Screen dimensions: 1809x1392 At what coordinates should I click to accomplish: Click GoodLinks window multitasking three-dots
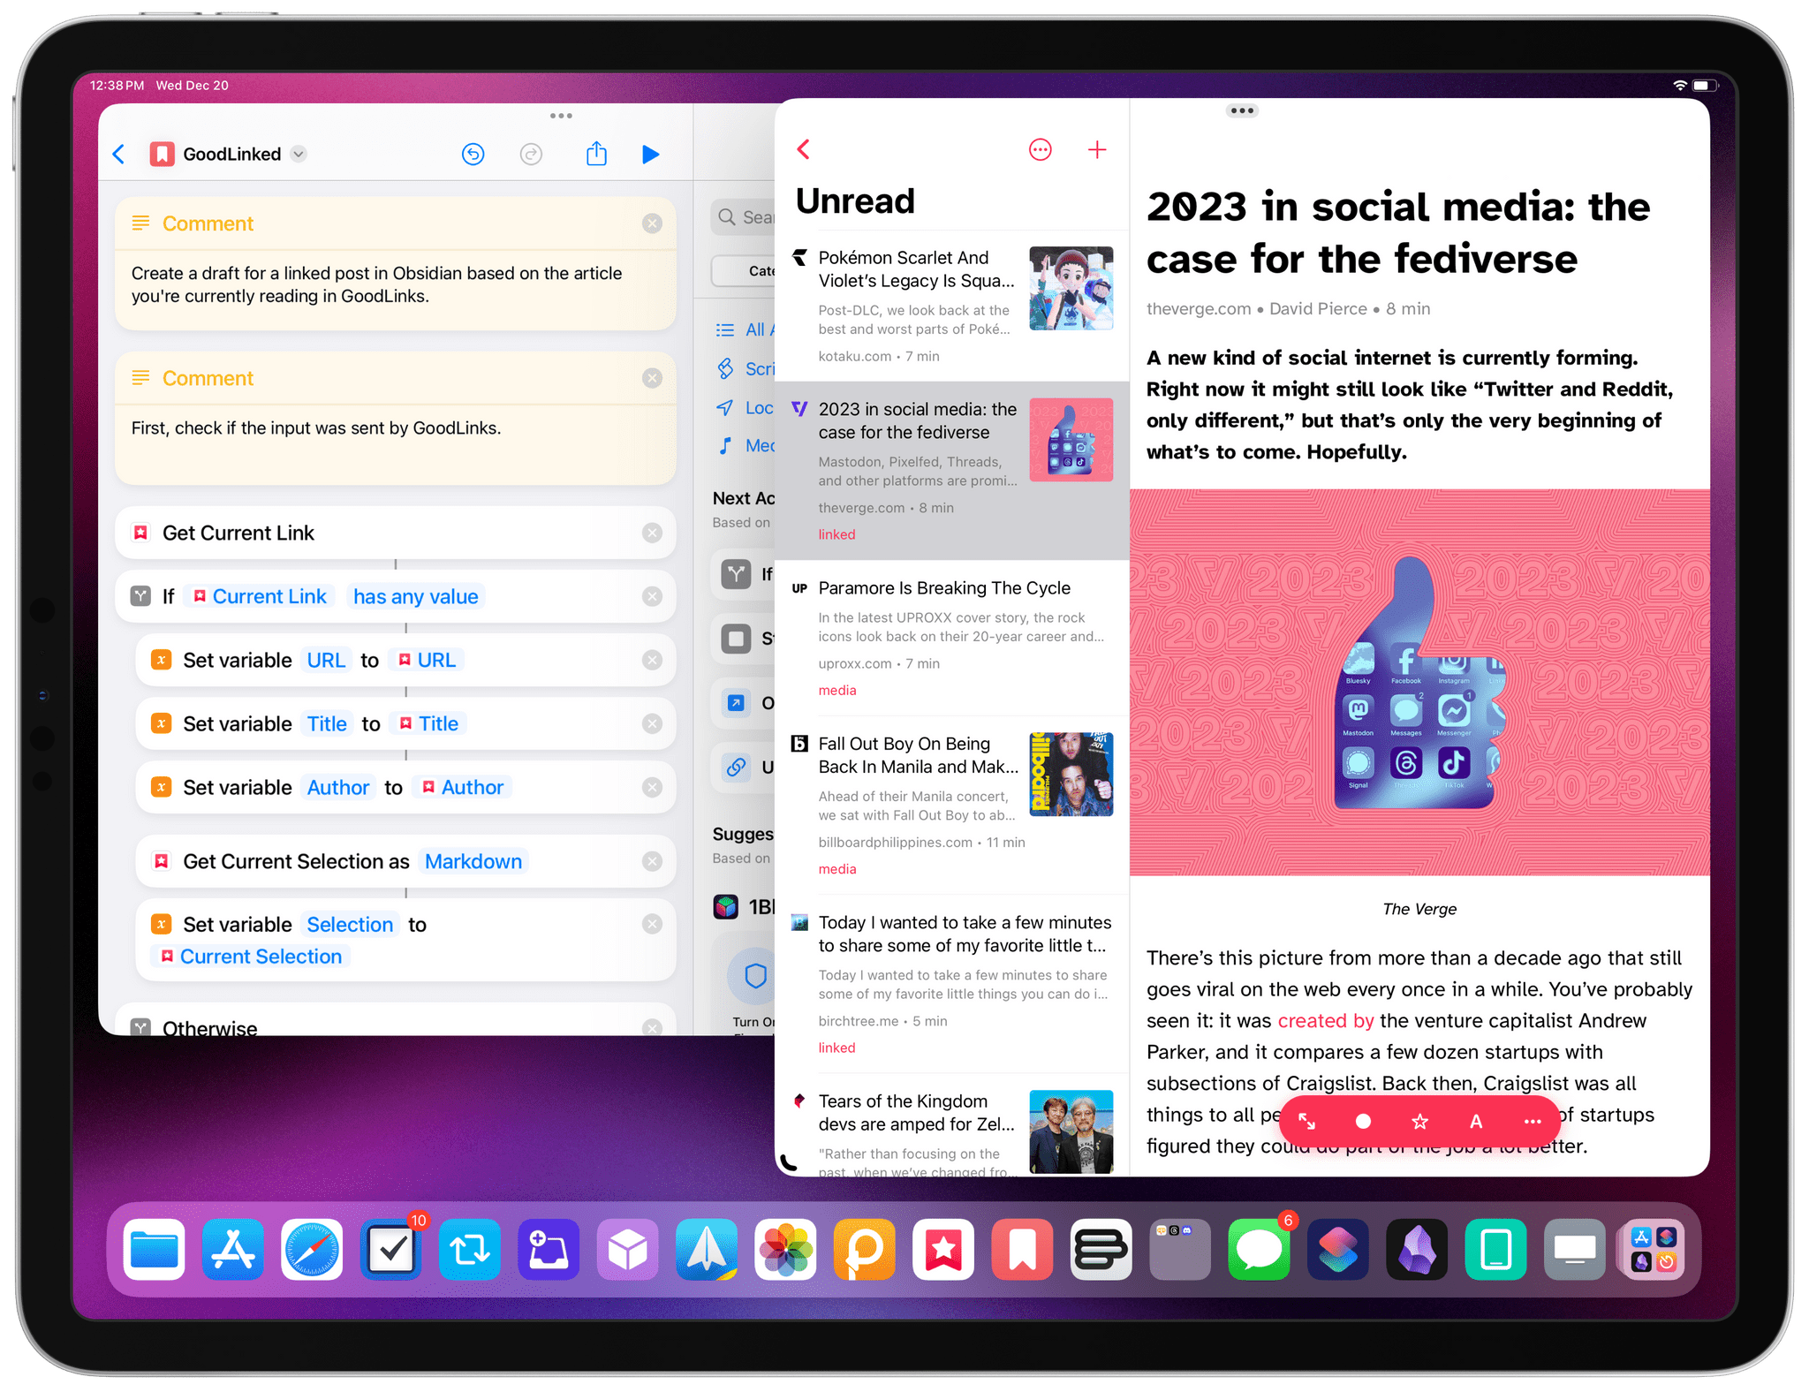pyautogui.click(x=1242, y=110)
